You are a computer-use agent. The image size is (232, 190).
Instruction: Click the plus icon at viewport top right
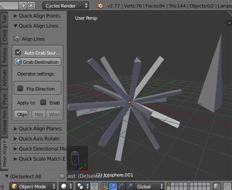coord(229,23)
